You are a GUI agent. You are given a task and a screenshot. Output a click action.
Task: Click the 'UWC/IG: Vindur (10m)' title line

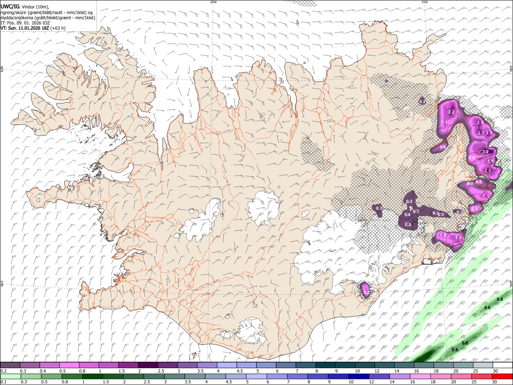pos(25,7)
